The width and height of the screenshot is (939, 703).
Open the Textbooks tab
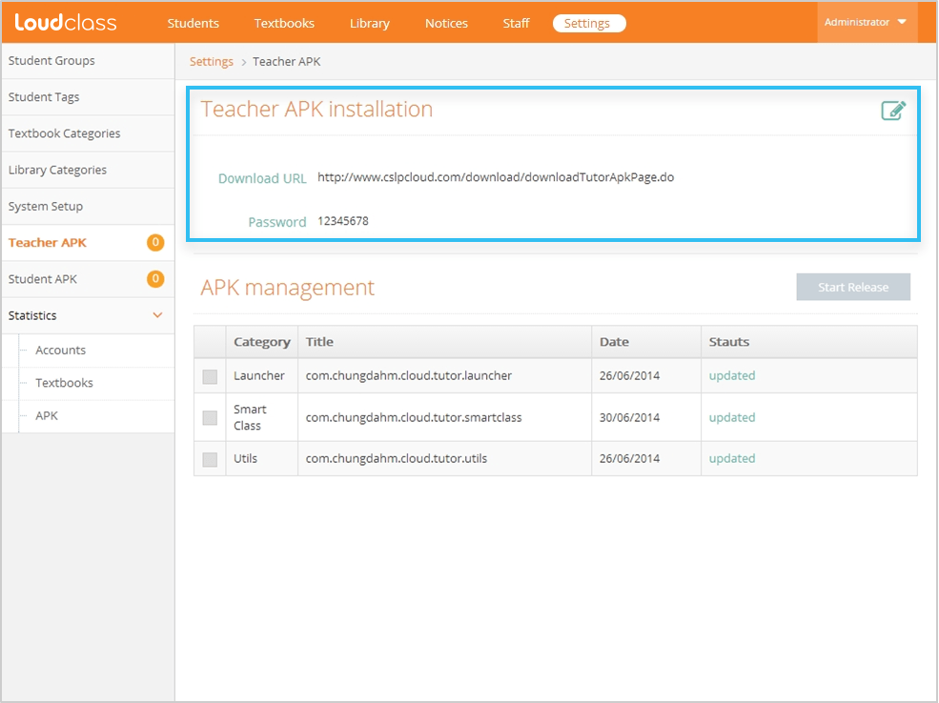pos(284,23)
